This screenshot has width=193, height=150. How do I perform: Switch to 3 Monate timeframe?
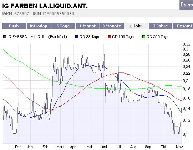(x=112, y=26)
